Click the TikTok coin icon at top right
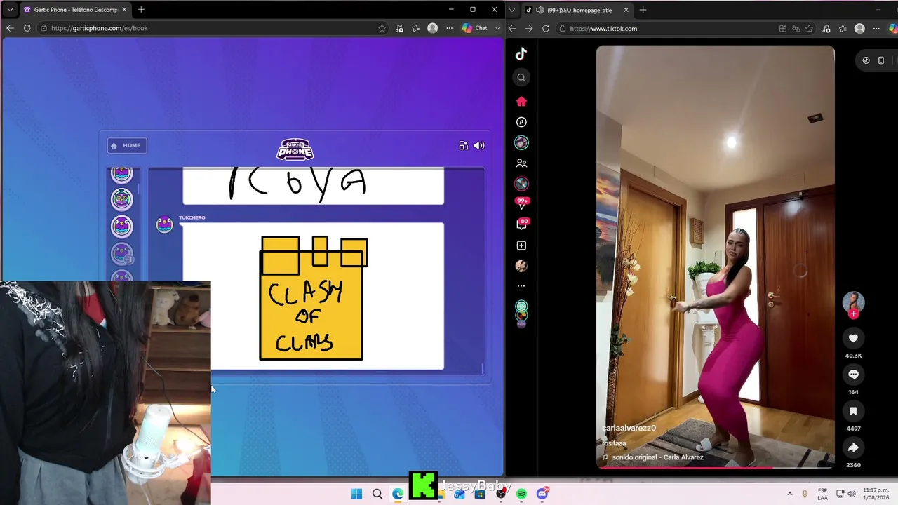The image size is (898, 505). tap(866, 60)
